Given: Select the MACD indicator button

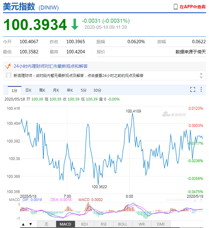Looking at the screenshot, I should tap(65, 224).
